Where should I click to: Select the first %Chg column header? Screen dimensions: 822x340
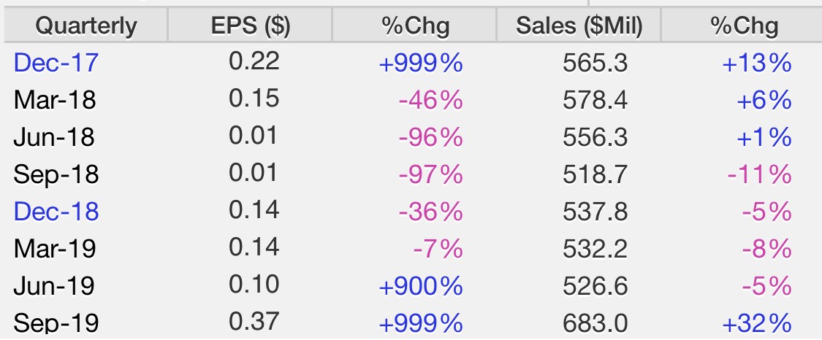click(415, 25)
